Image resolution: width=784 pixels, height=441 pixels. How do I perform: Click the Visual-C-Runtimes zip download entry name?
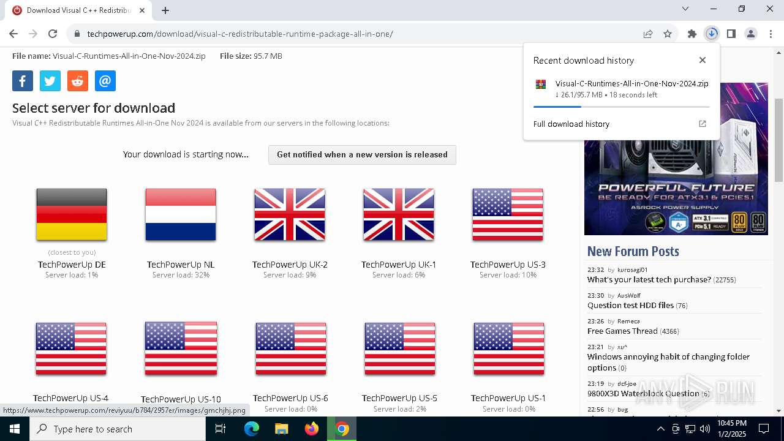[x=631, y=83]
